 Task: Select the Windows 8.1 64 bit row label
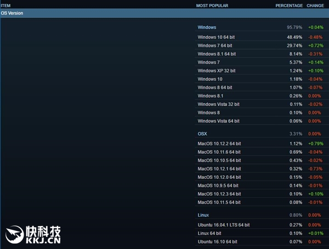point(217,54)
